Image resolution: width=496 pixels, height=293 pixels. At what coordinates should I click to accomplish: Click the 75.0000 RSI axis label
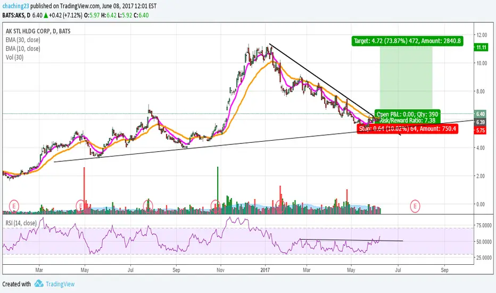[x=484, y=225]
